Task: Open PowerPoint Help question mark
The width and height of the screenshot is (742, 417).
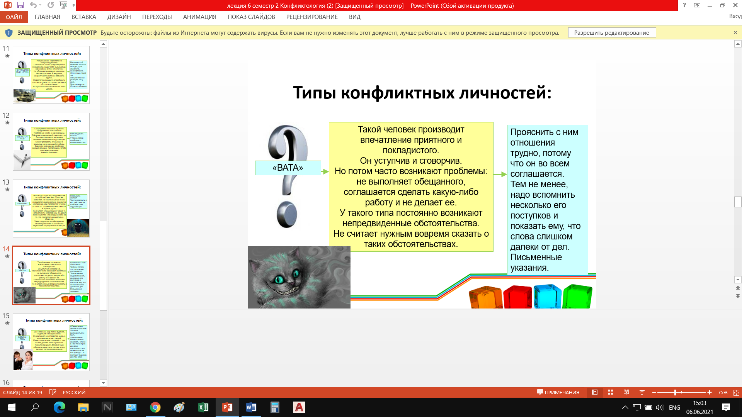Action: tap(684, 5)
